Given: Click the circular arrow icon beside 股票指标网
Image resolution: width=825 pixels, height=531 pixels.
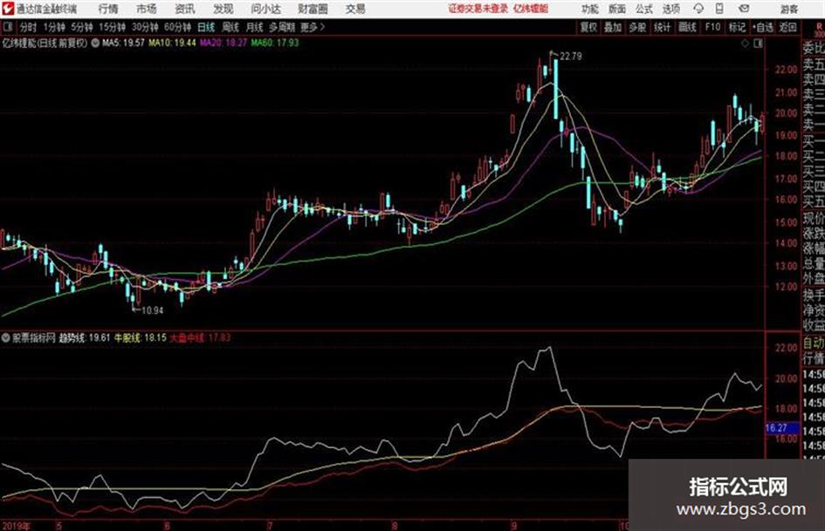Looking at the screenshot, I should coord(6,338).
